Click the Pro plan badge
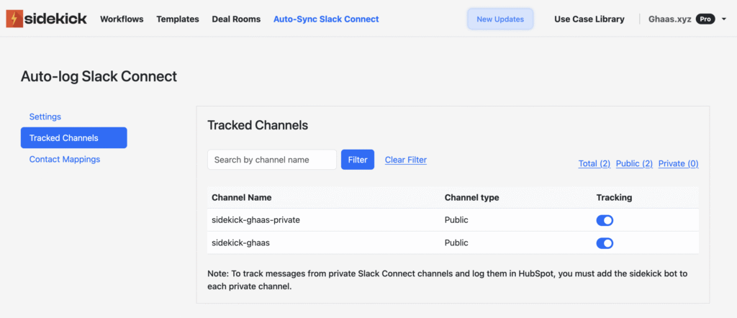 [705, 19]
